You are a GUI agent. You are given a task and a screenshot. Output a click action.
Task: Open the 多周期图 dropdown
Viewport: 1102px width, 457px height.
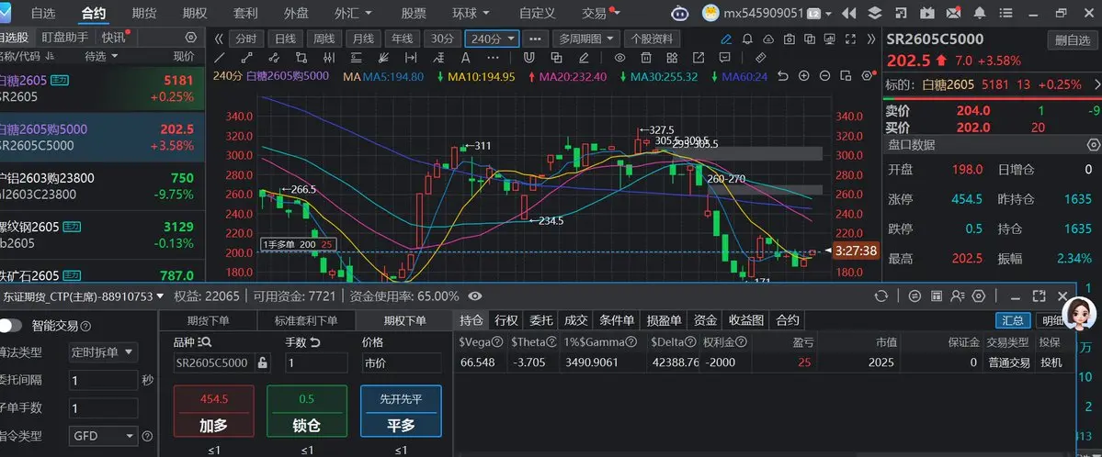click(585, 39)
